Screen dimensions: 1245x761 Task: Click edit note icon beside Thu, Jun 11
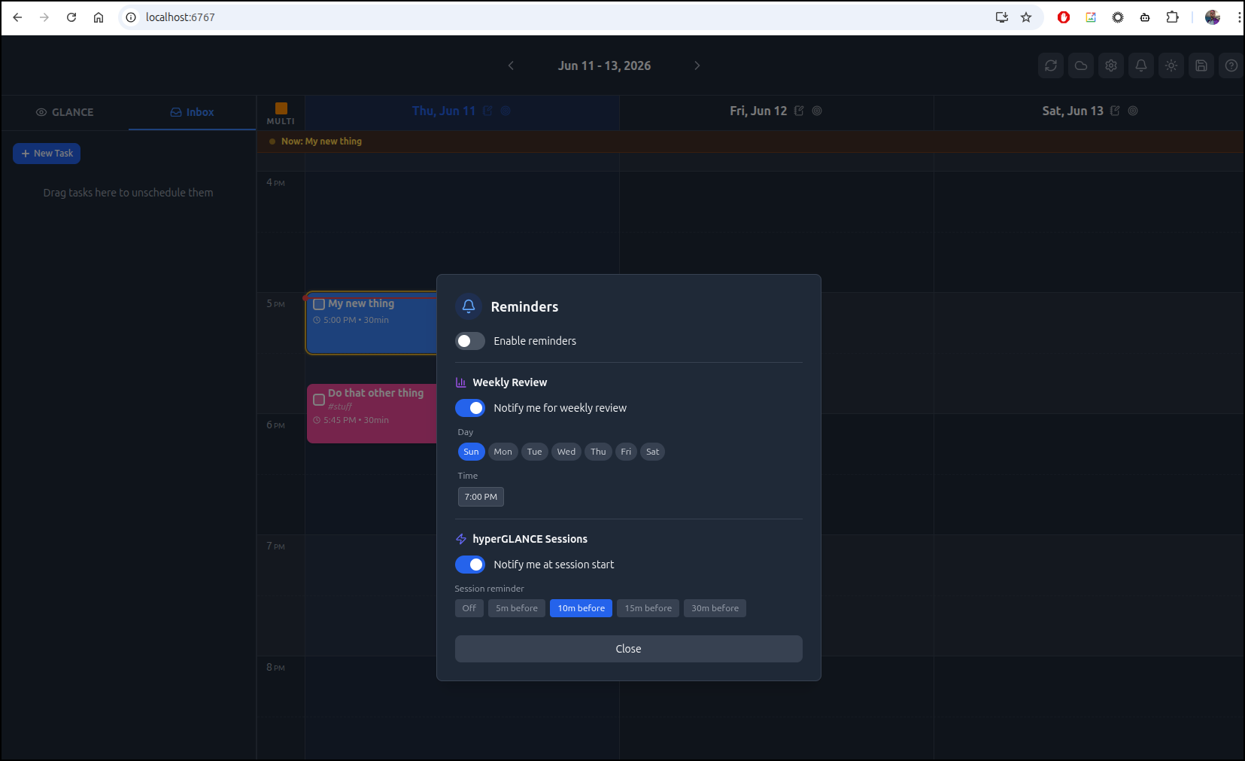(x=487, y=111)
